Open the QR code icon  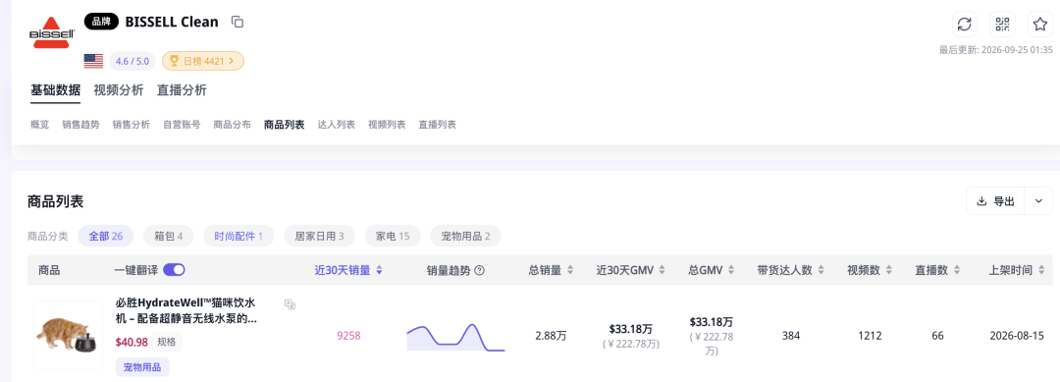(x=1002, y=25)
